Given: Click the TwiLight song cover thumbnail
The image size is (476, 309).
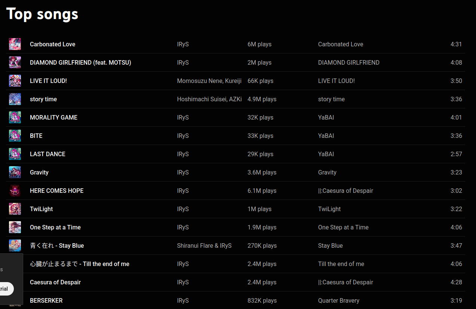Looking at the screenshot, I should (x=15, y=209).
